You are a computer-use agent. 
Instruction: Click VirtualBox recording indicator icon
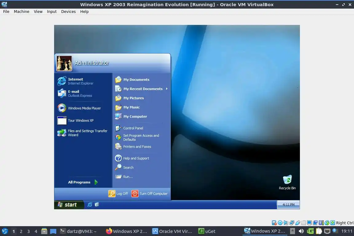pyautogui.click(x=315, y=223)
